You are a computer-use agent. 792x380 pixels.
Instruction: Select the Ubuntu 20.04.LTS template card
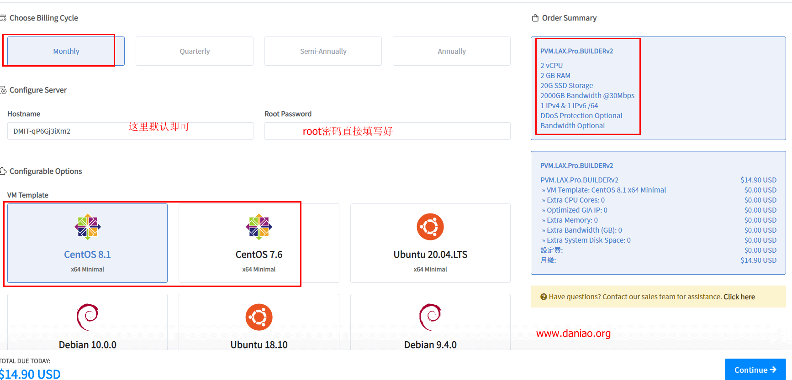[430, 243]
